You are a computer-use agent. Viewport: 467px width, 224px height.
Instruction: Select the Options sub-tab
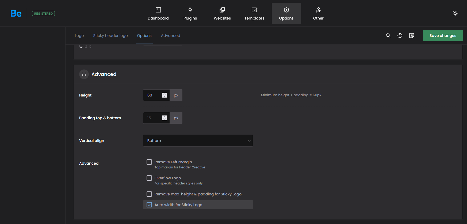click(x=144, y=36)
